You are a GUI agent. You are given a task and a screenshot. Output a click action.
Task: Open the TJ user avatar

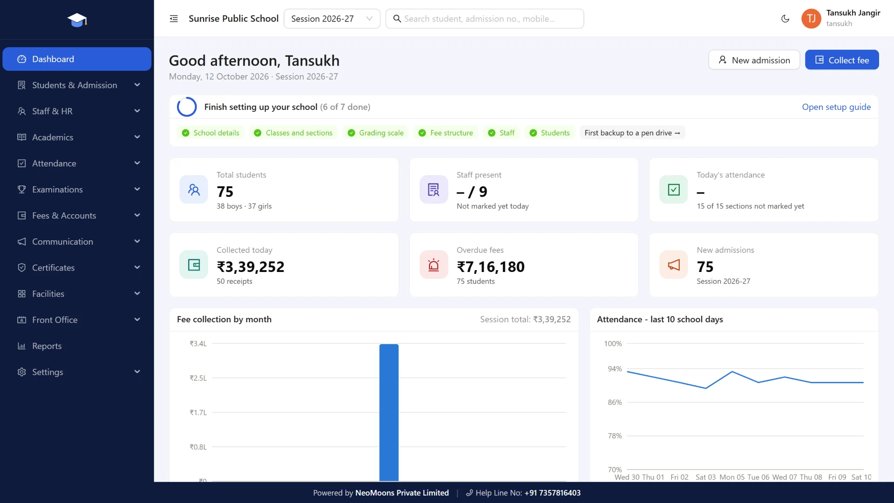point(811,19)
